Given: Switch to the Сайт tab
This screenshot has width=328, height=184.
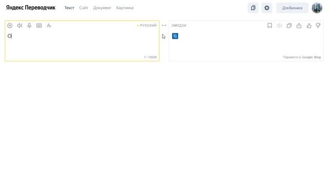Looking at the screenshot, I should [84, 8].
